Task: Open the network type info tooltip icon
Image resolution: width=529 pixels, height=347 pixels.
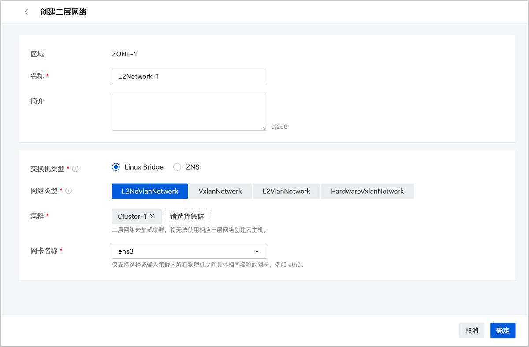Action: [x=69, y=191]
